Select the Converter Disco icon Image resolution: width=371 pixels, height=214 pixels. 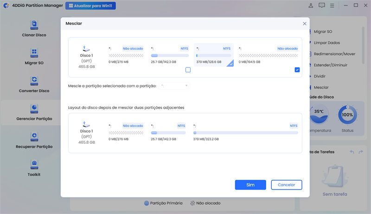pos(34,80)
